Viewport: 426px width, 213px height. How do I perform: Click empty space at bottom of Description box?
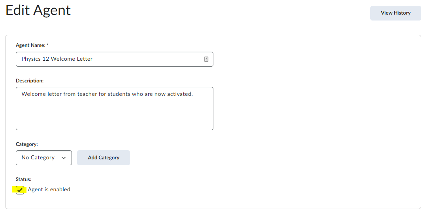[x=114, y=120]
